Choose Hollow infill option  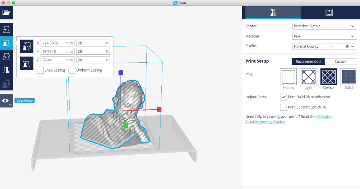(x=289, y=77)
